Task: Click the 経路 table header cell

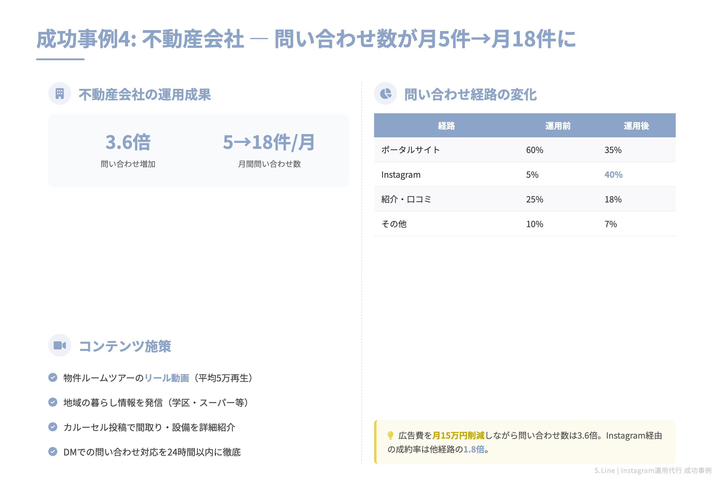Action: coord(446,125)
